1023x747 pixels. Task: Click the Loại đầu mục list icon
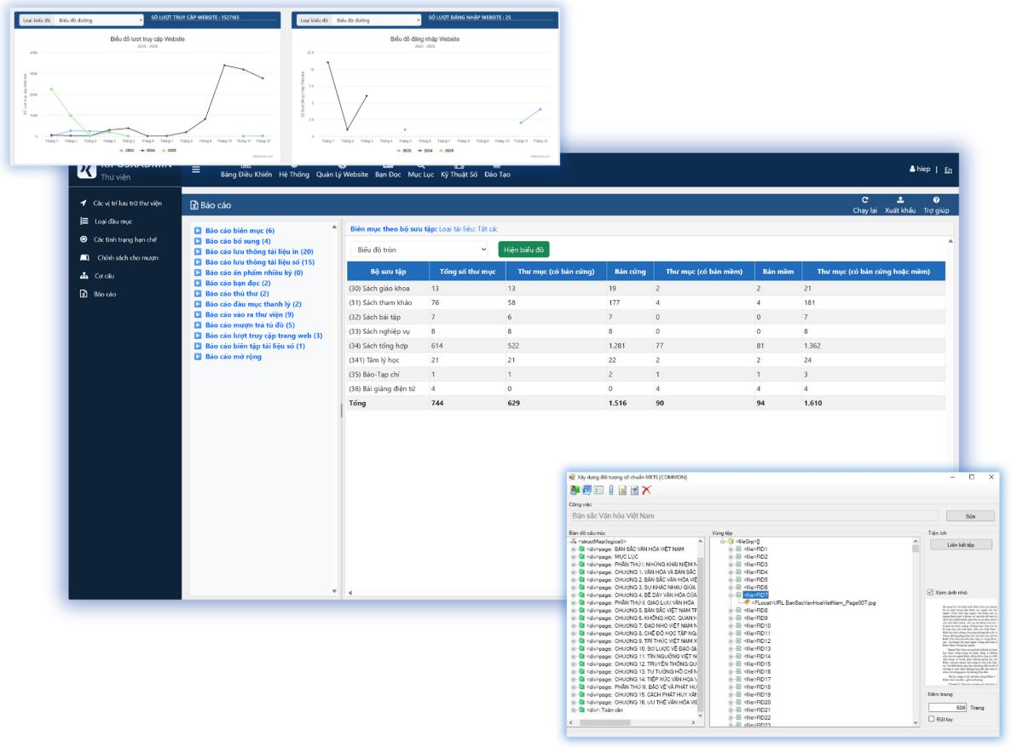tap(84, 221)
